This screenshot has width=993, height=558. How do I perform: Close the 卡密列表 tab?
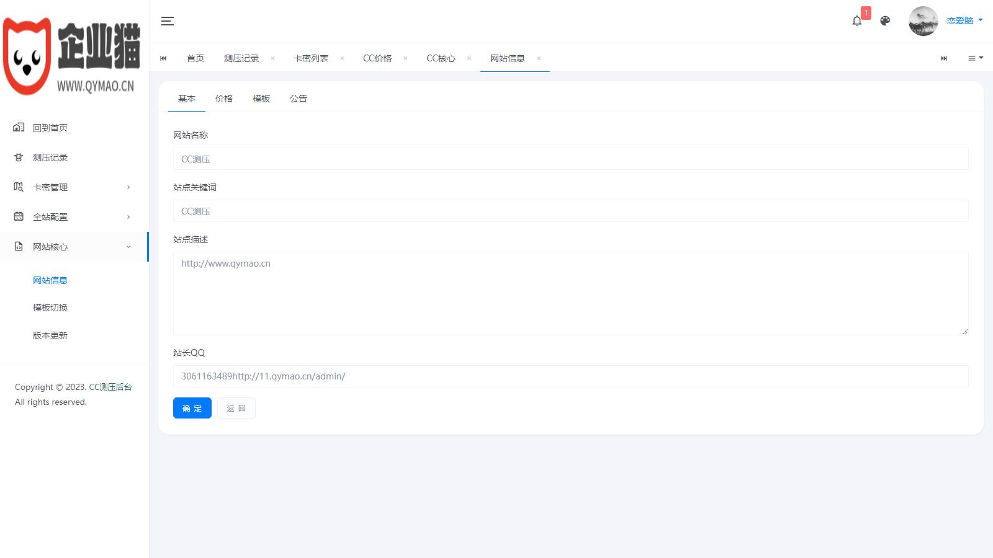pyautogui.click(x=342, y=58)
